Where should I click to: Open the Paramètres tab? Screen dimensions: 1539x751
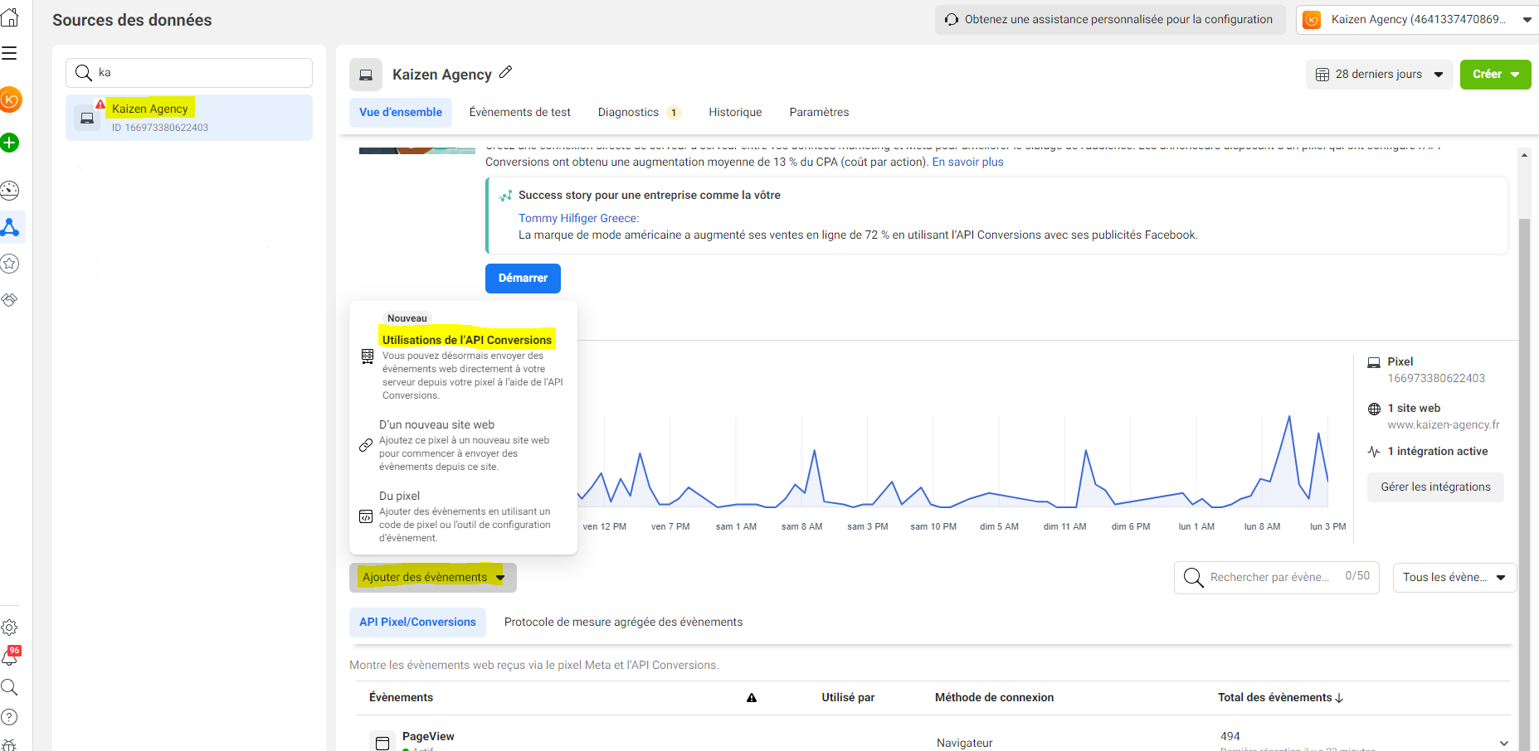tap(819, 113)
